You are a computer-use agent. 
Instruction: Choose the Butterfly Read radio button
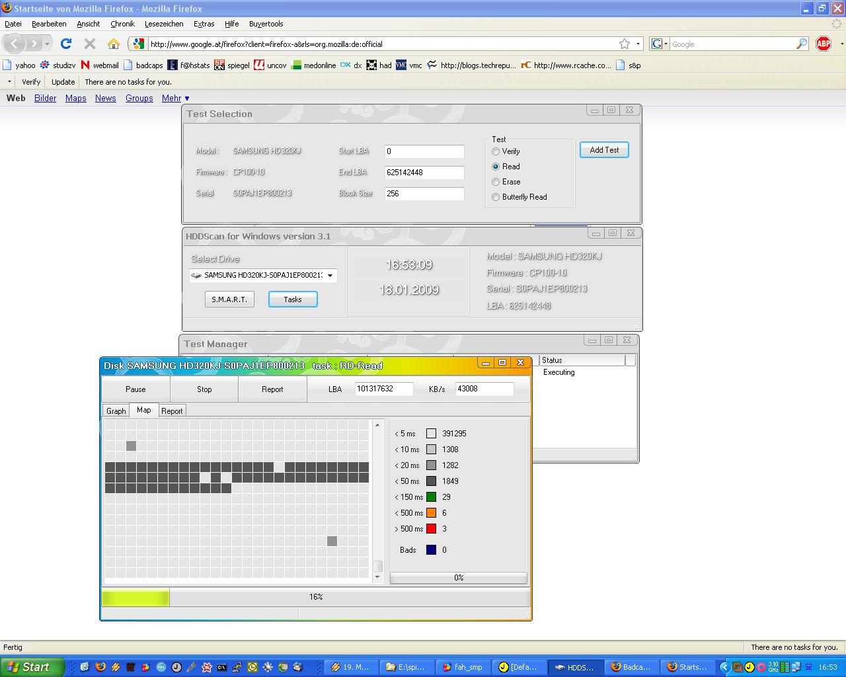click(496, 197)
